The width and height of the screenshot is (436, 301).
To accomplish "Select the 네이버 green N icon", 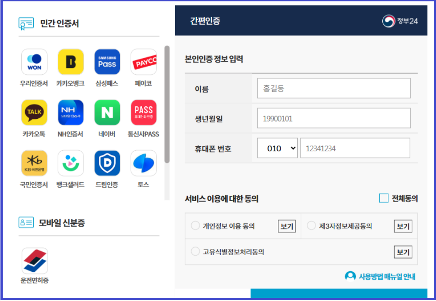I will pyautogui.click(x=107, y=112).
